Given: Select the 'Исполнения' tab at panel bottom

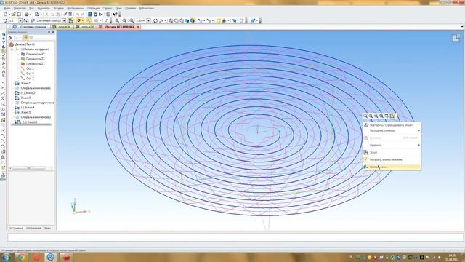Looking at the screenshot, I should tap(33, 228).
